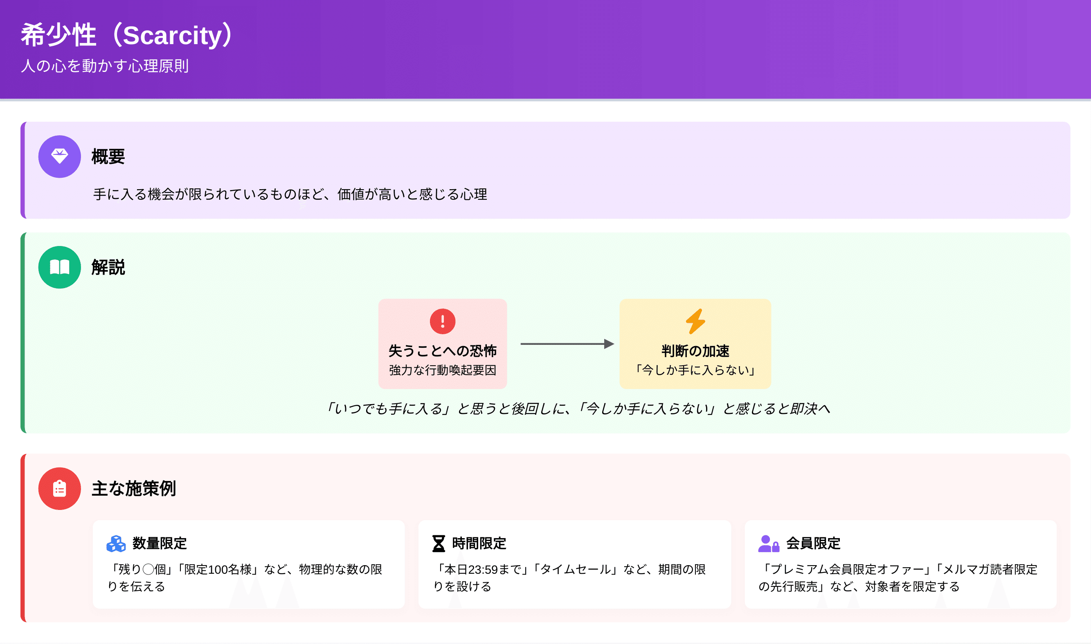The width and height of the screenshot is (1091, 644).
Task: Click the 解説 heading
Action: coord(108,267)
